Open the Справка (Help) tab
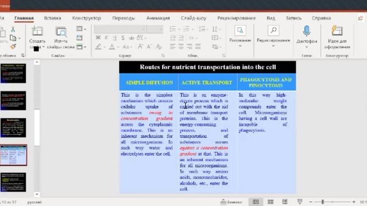The image size is (367, 206). pyautogui.click(x=321, y=18)
